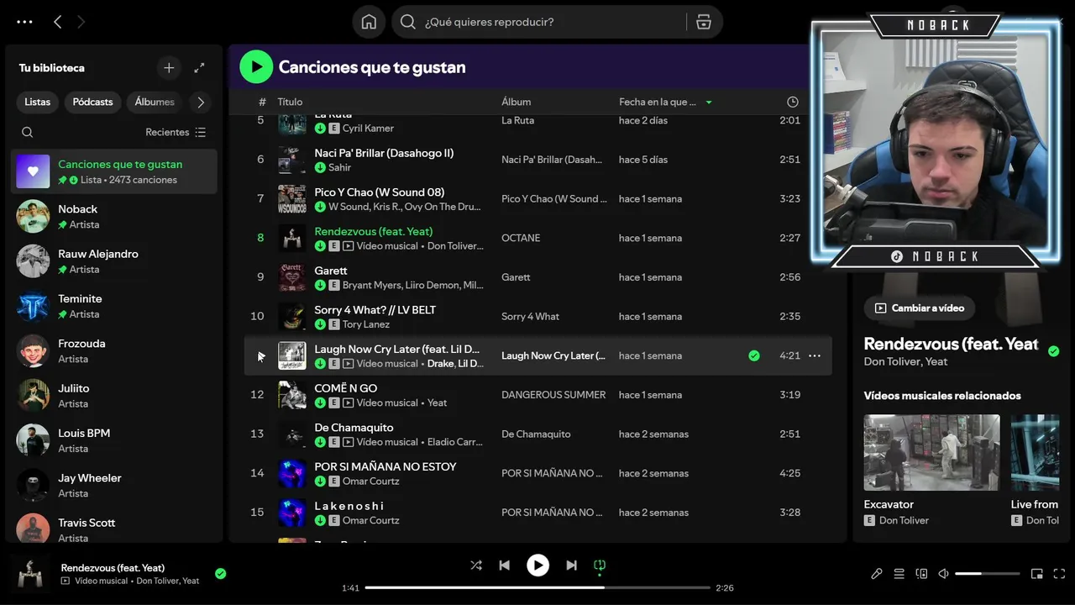Go back with the left arrow
The image size is (1075, 605).
[57, 22]
